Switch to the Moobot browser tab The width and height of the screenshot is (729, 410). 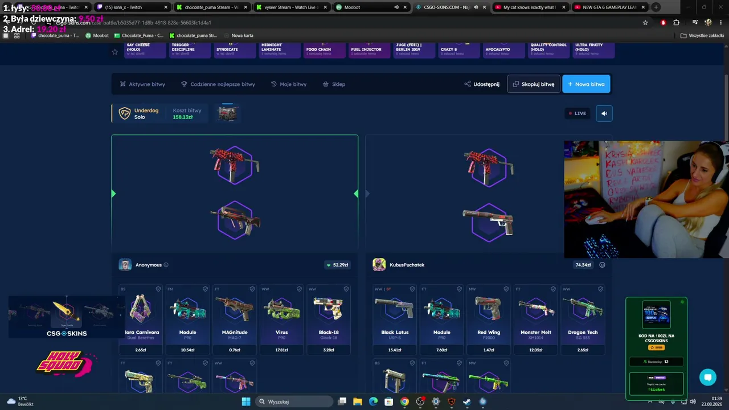click(x=370, y=7)
